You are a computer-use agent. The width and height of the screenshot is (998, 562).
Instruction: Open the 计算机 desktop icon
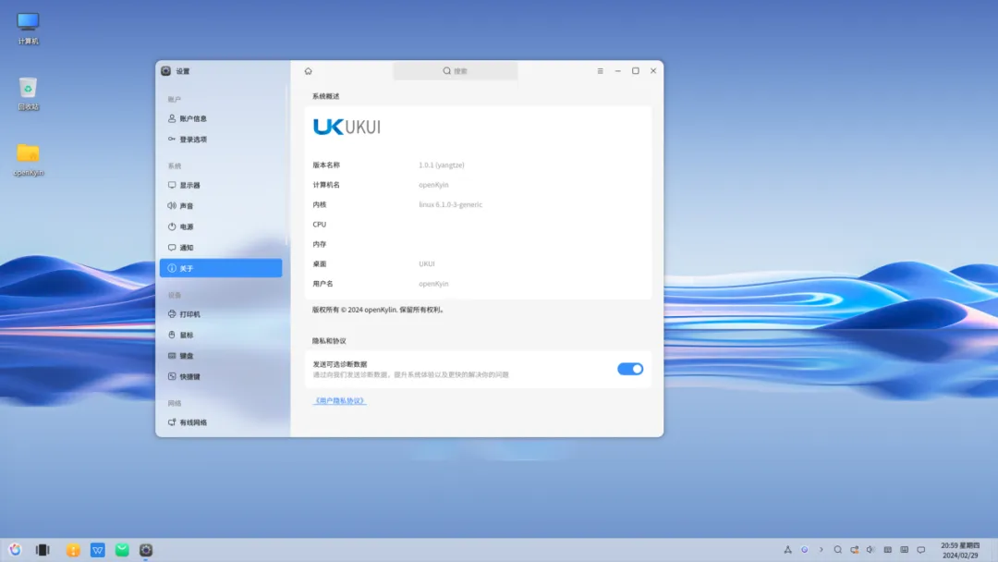click(28, 29)
